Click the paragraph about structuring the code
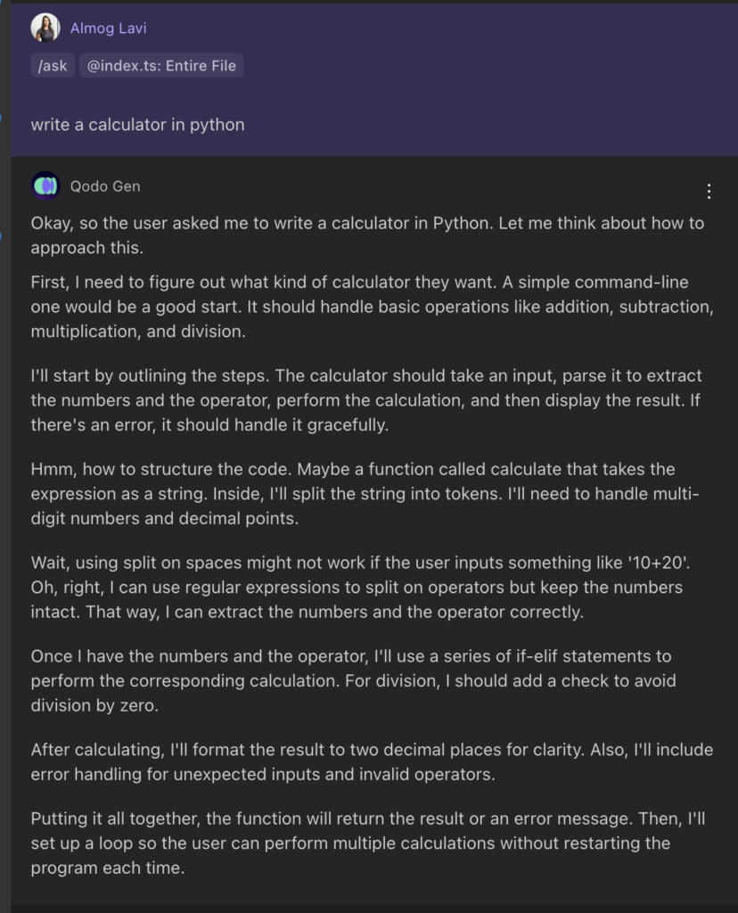 357,493
